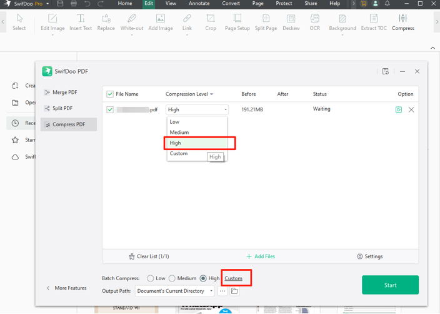Open the SwifDoo-Pro title dropdown arrow
Screen dimensions: 440x314
47,4
